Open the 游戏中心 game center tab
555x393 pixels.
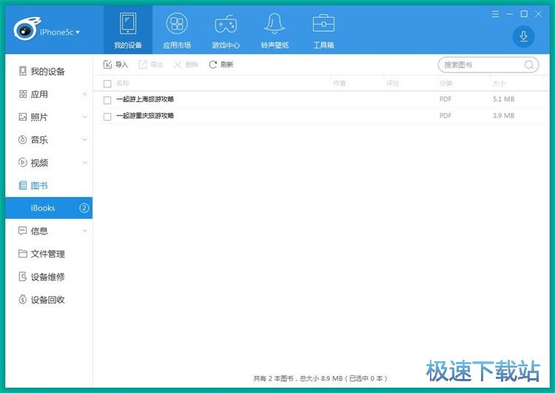(x=226, y=30)
